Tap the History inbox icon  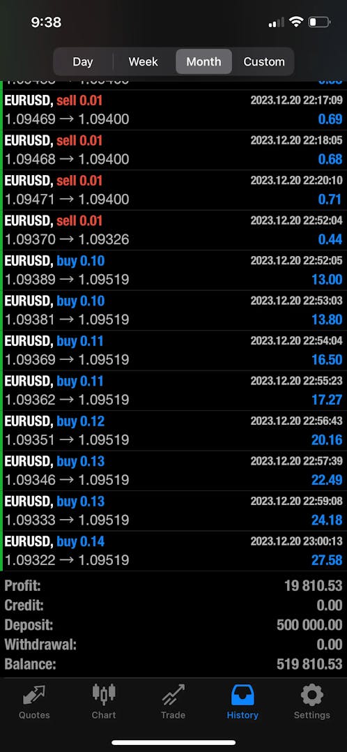tap(242, 695)
